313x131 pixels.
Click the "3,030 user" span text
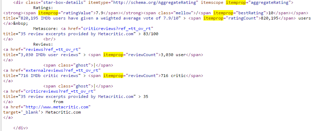click(173, 55)
